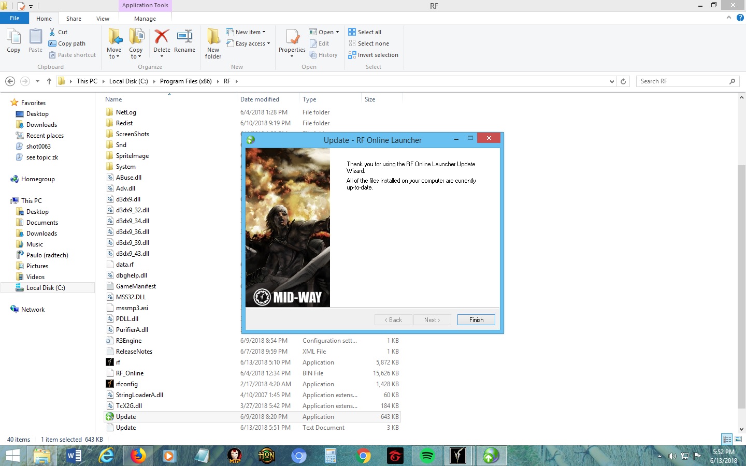The image size is (746, 466).
Task: Sort files by the Date modified column
Action: pyautogui.click(x=260, y=99)
